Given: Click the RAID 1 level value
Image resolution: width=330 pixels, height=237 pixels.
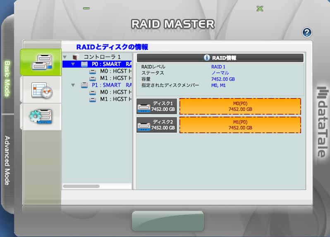Looking at the screenshot, I should (218, 67).
